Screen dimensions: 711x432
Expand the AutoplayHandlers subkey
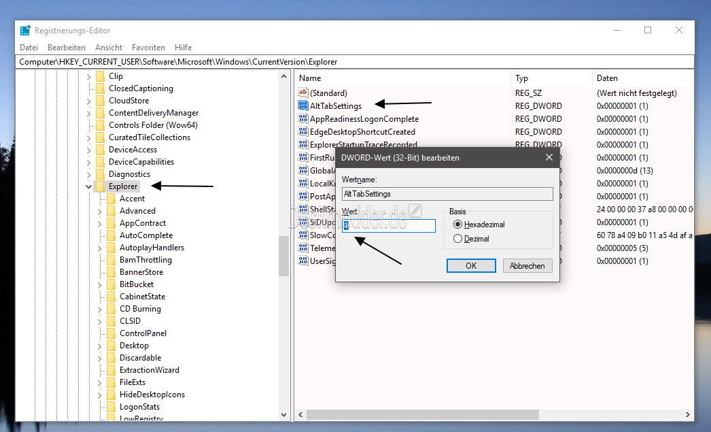(x=100, y=248)
